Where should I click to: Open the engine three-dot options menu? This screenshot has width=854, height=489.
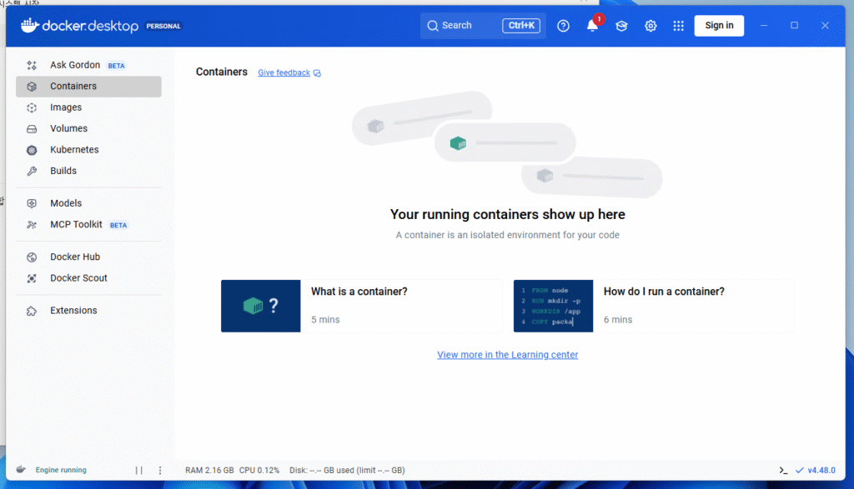pos(160,471)
